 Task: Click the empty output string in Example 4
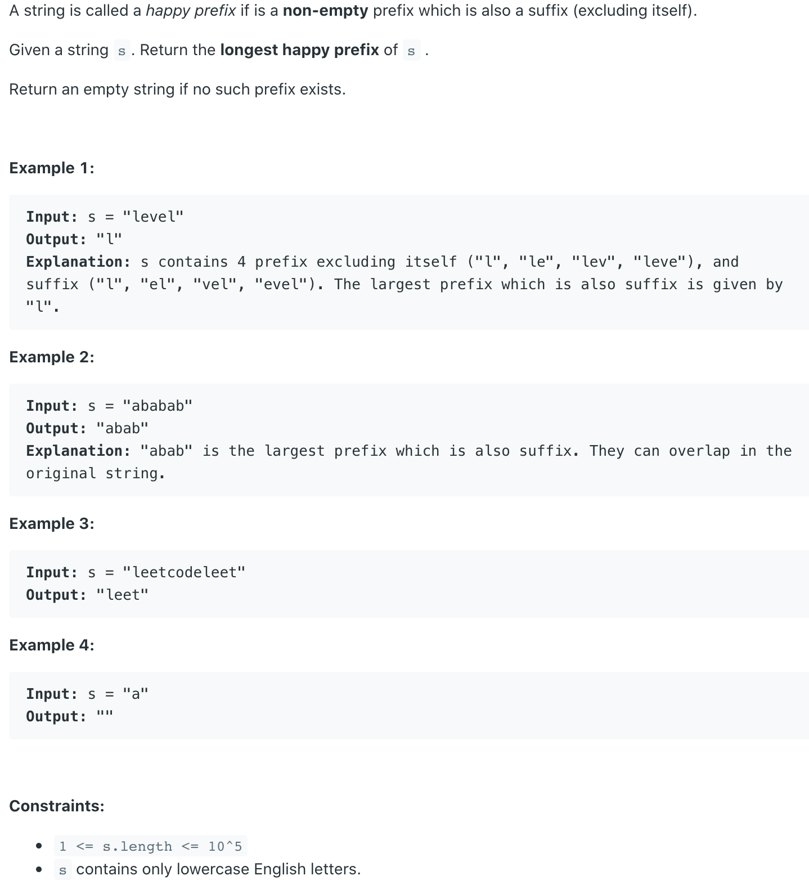click(105, 716)
